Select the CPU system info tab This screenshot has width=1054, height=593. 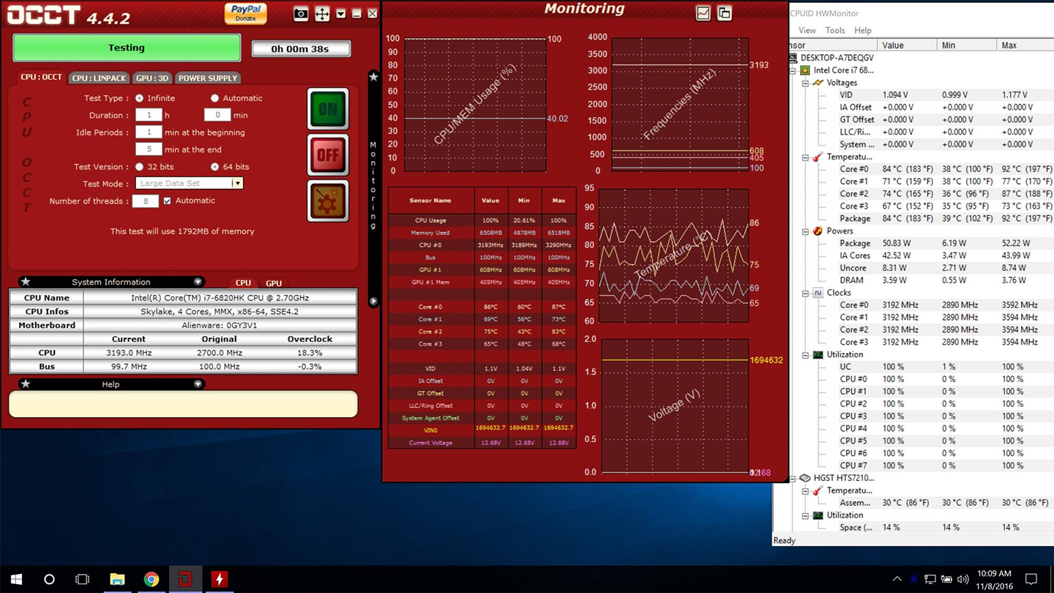243,283
